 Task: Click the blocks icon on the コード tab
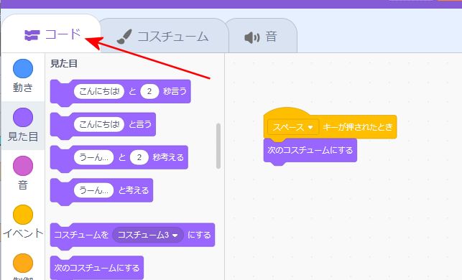[32, 35]
